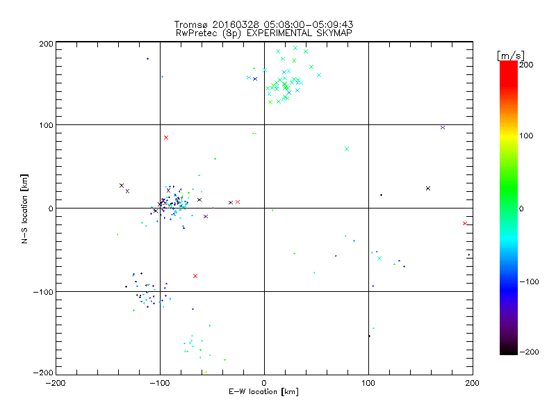Click the N-S axis tick label '100'

tap(46, 126)
